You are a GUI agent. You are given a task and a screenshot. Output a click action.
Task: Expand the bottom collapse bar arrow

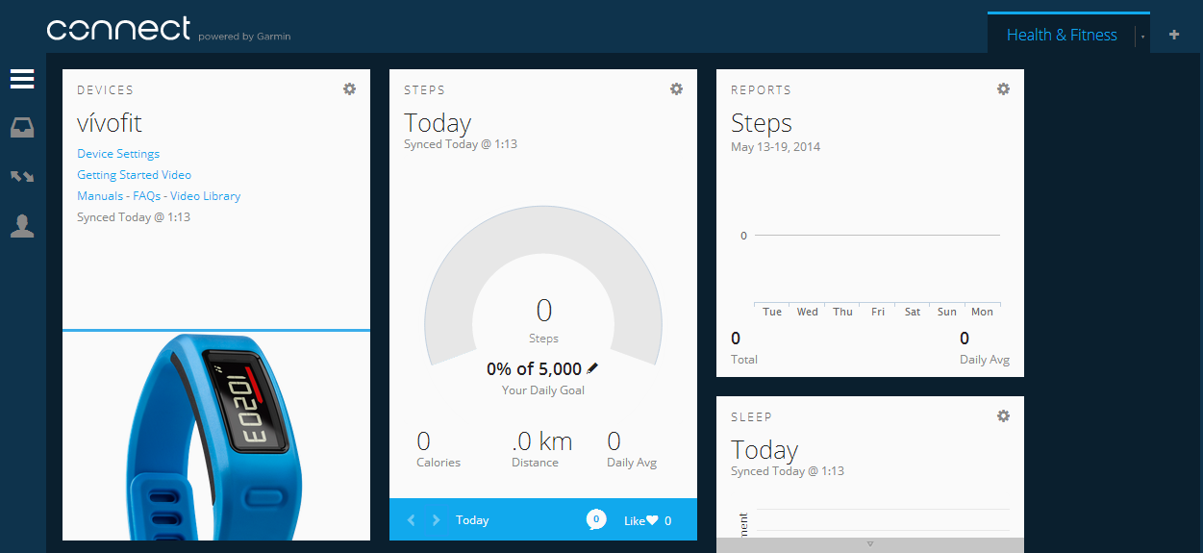(x=870, y=544)
